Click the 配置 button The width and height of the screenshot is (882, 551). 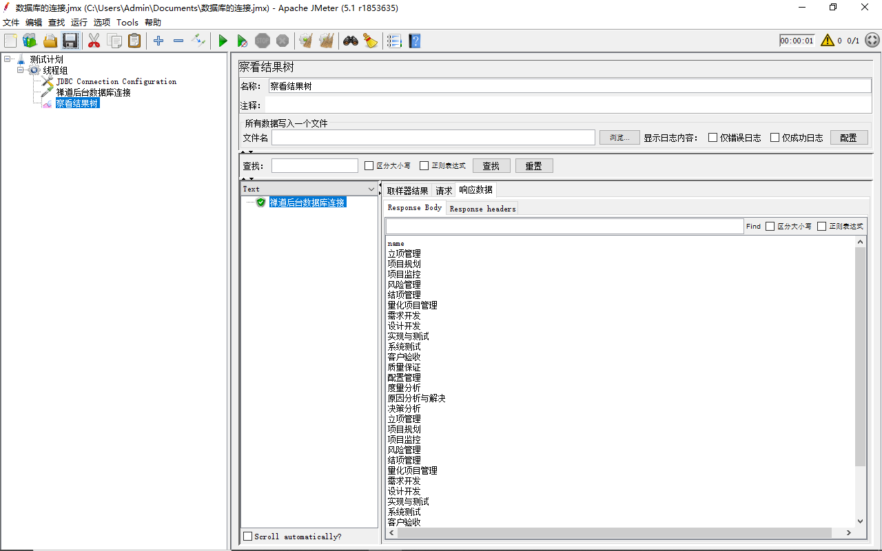tap(848, 138)
